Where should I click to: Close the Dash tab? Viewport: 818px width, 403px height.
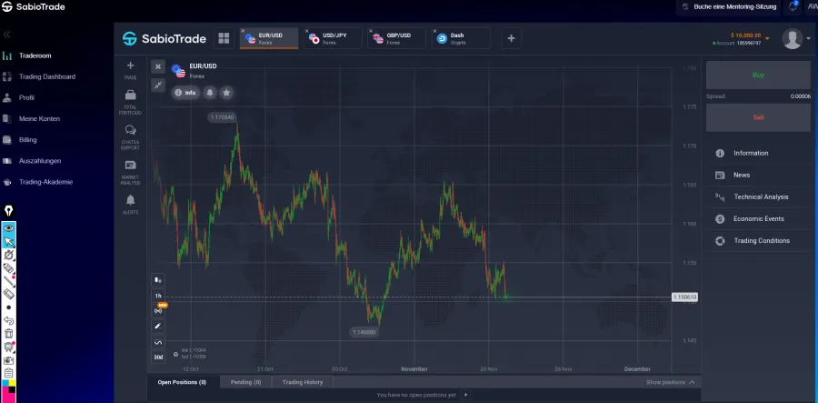click(x=434, y=31)
